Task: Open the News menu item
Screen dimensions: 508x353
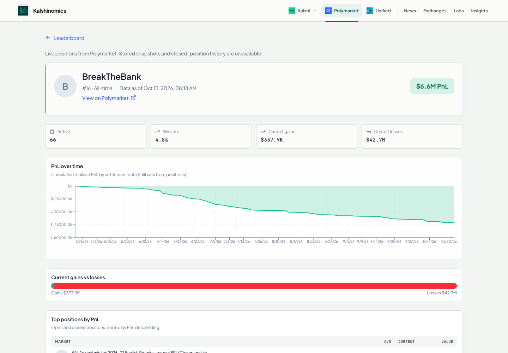Action: (x=410, y=11)
